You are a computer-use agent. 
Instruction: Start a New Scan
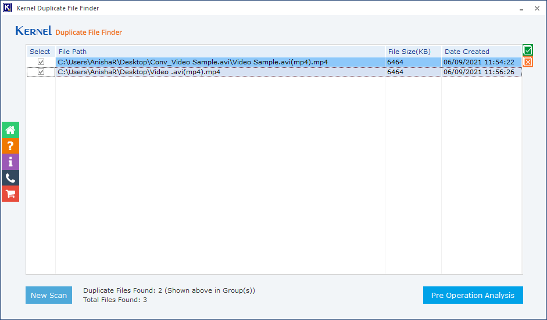(49, 295)
